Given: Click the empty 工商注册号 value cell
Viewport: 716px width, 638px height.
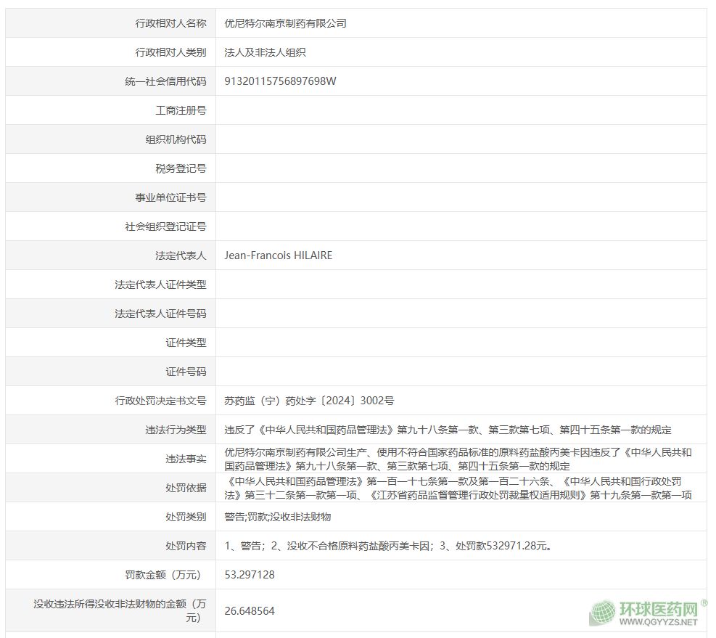Looking at the screenshot, I should click(x=461, y=110).
